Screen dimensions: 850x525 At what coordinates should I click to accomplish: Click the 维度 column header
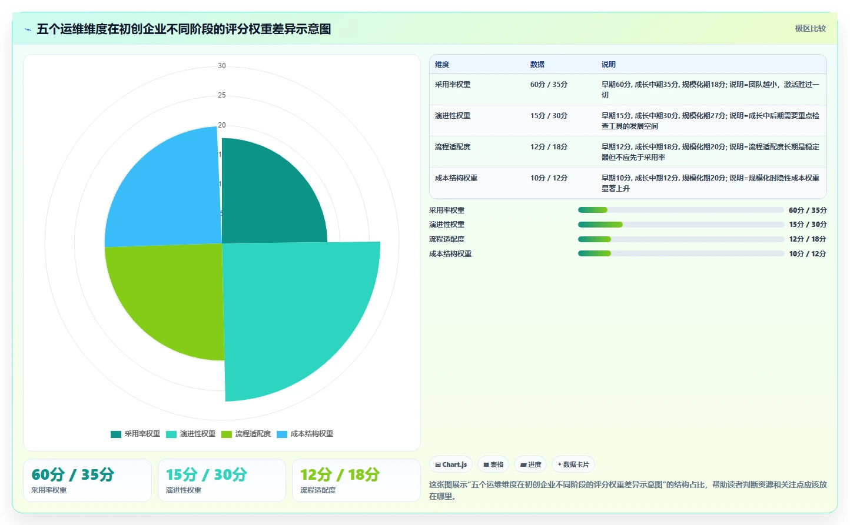pyautogui.click(x=442, y=65)
